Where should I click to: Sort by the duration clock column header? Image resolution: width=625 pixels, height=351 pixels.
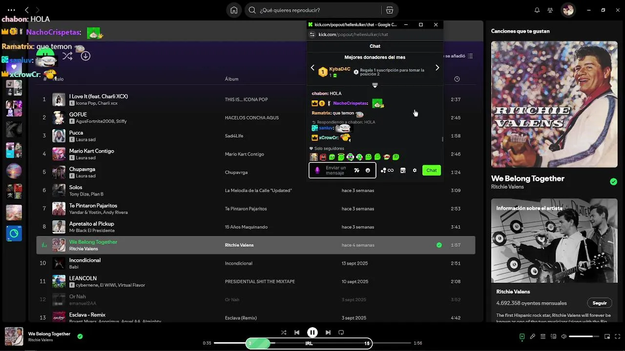tap(457, 79)
